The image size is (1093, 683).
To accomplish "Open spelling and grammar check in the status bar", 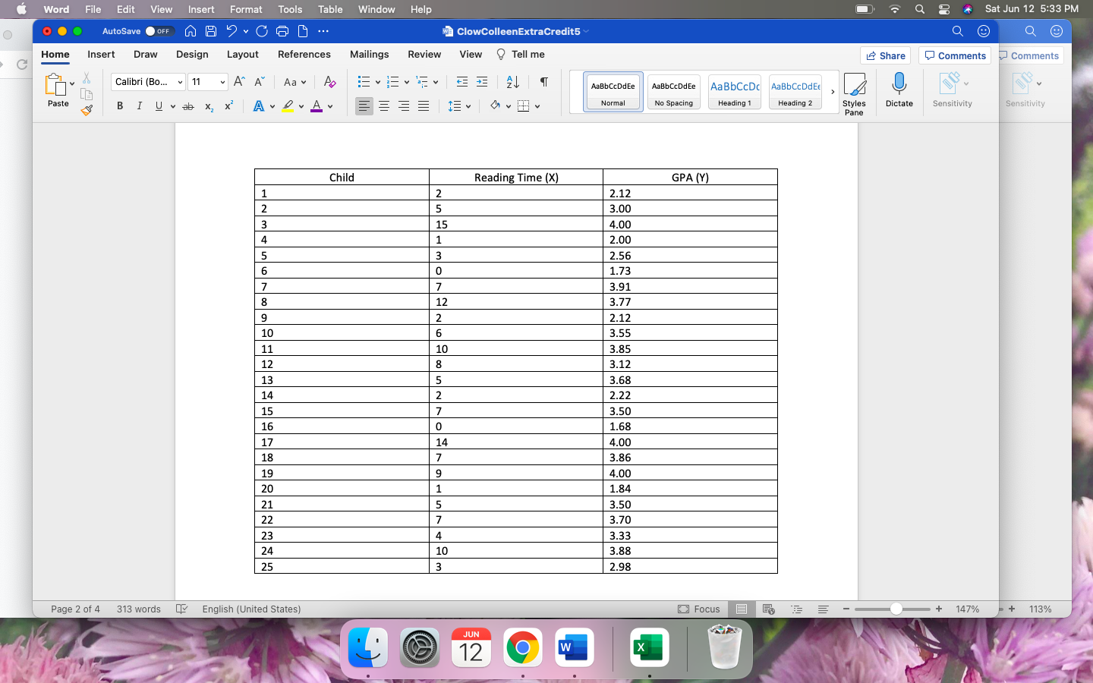I will pyautogui.click(x=181, y=609).
